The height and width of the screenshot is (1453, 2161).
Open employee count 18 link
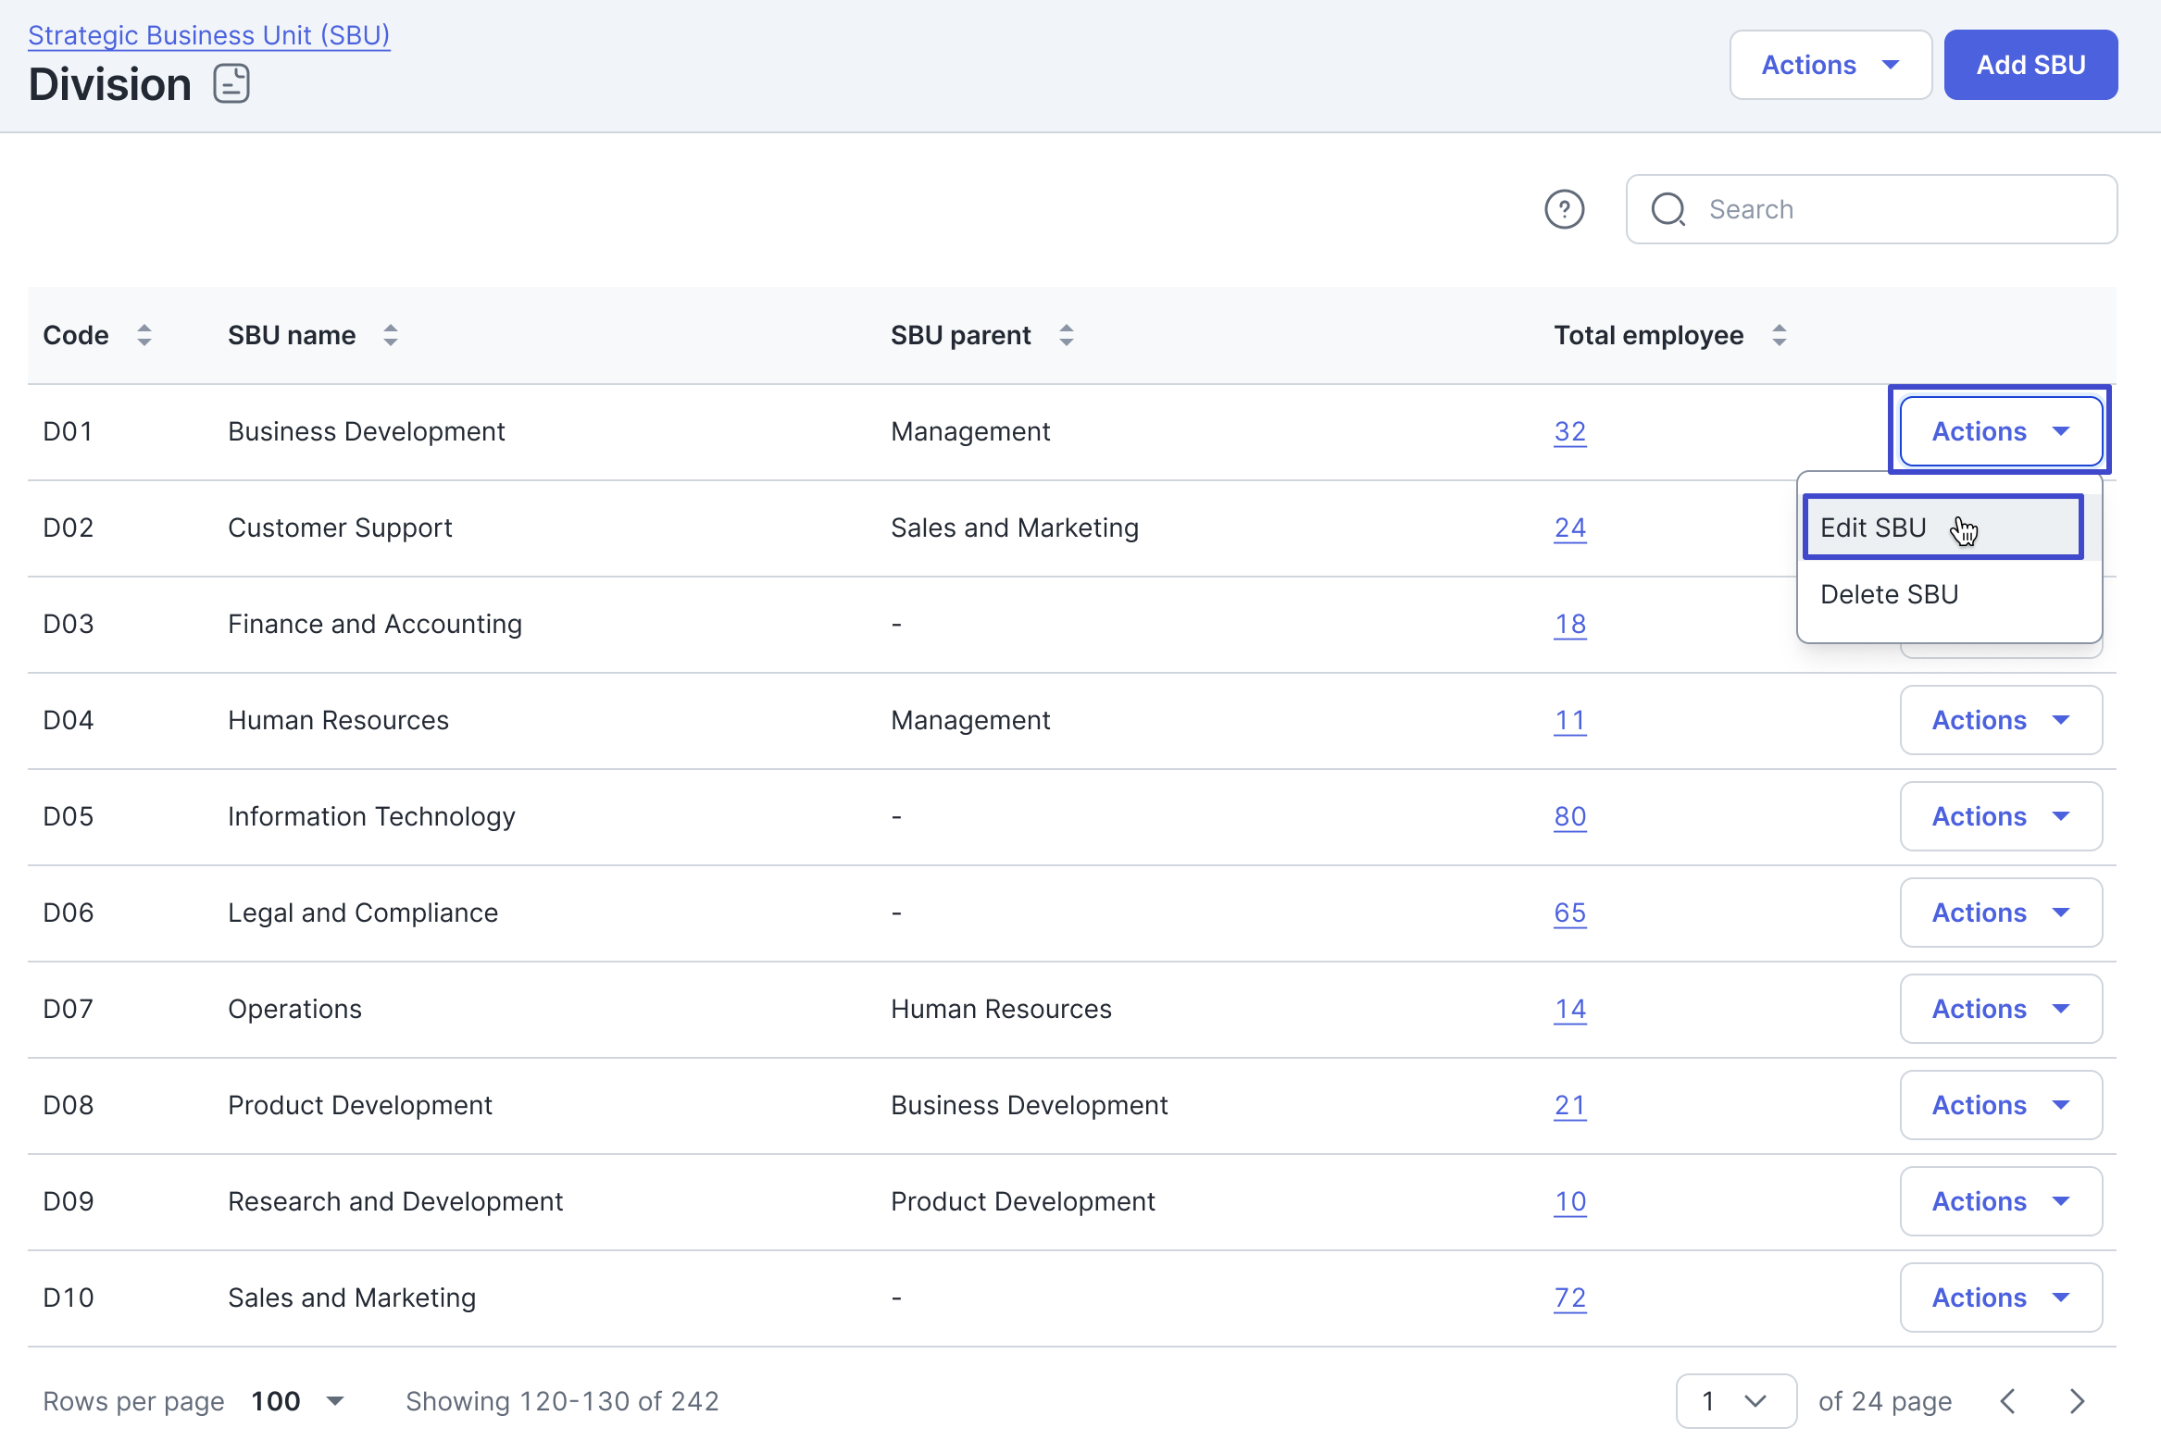[1569, 625]
